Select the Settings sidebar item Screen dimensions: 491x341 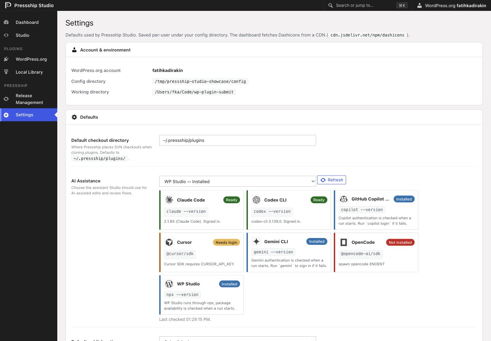[x=29, y=115]
